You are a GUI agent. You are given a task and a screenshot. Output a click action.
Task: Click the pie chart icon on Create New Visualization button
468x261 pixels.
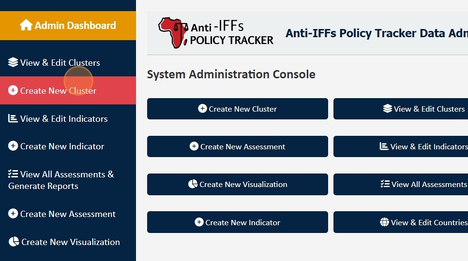tap(193, 184)
